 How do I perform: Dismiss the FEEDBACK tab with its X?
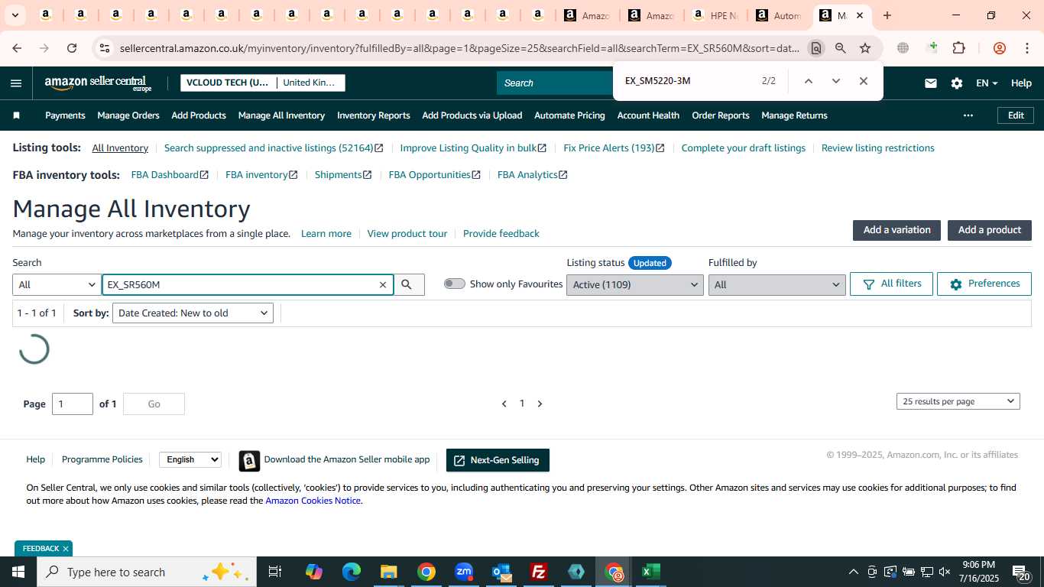coord(66,549)
